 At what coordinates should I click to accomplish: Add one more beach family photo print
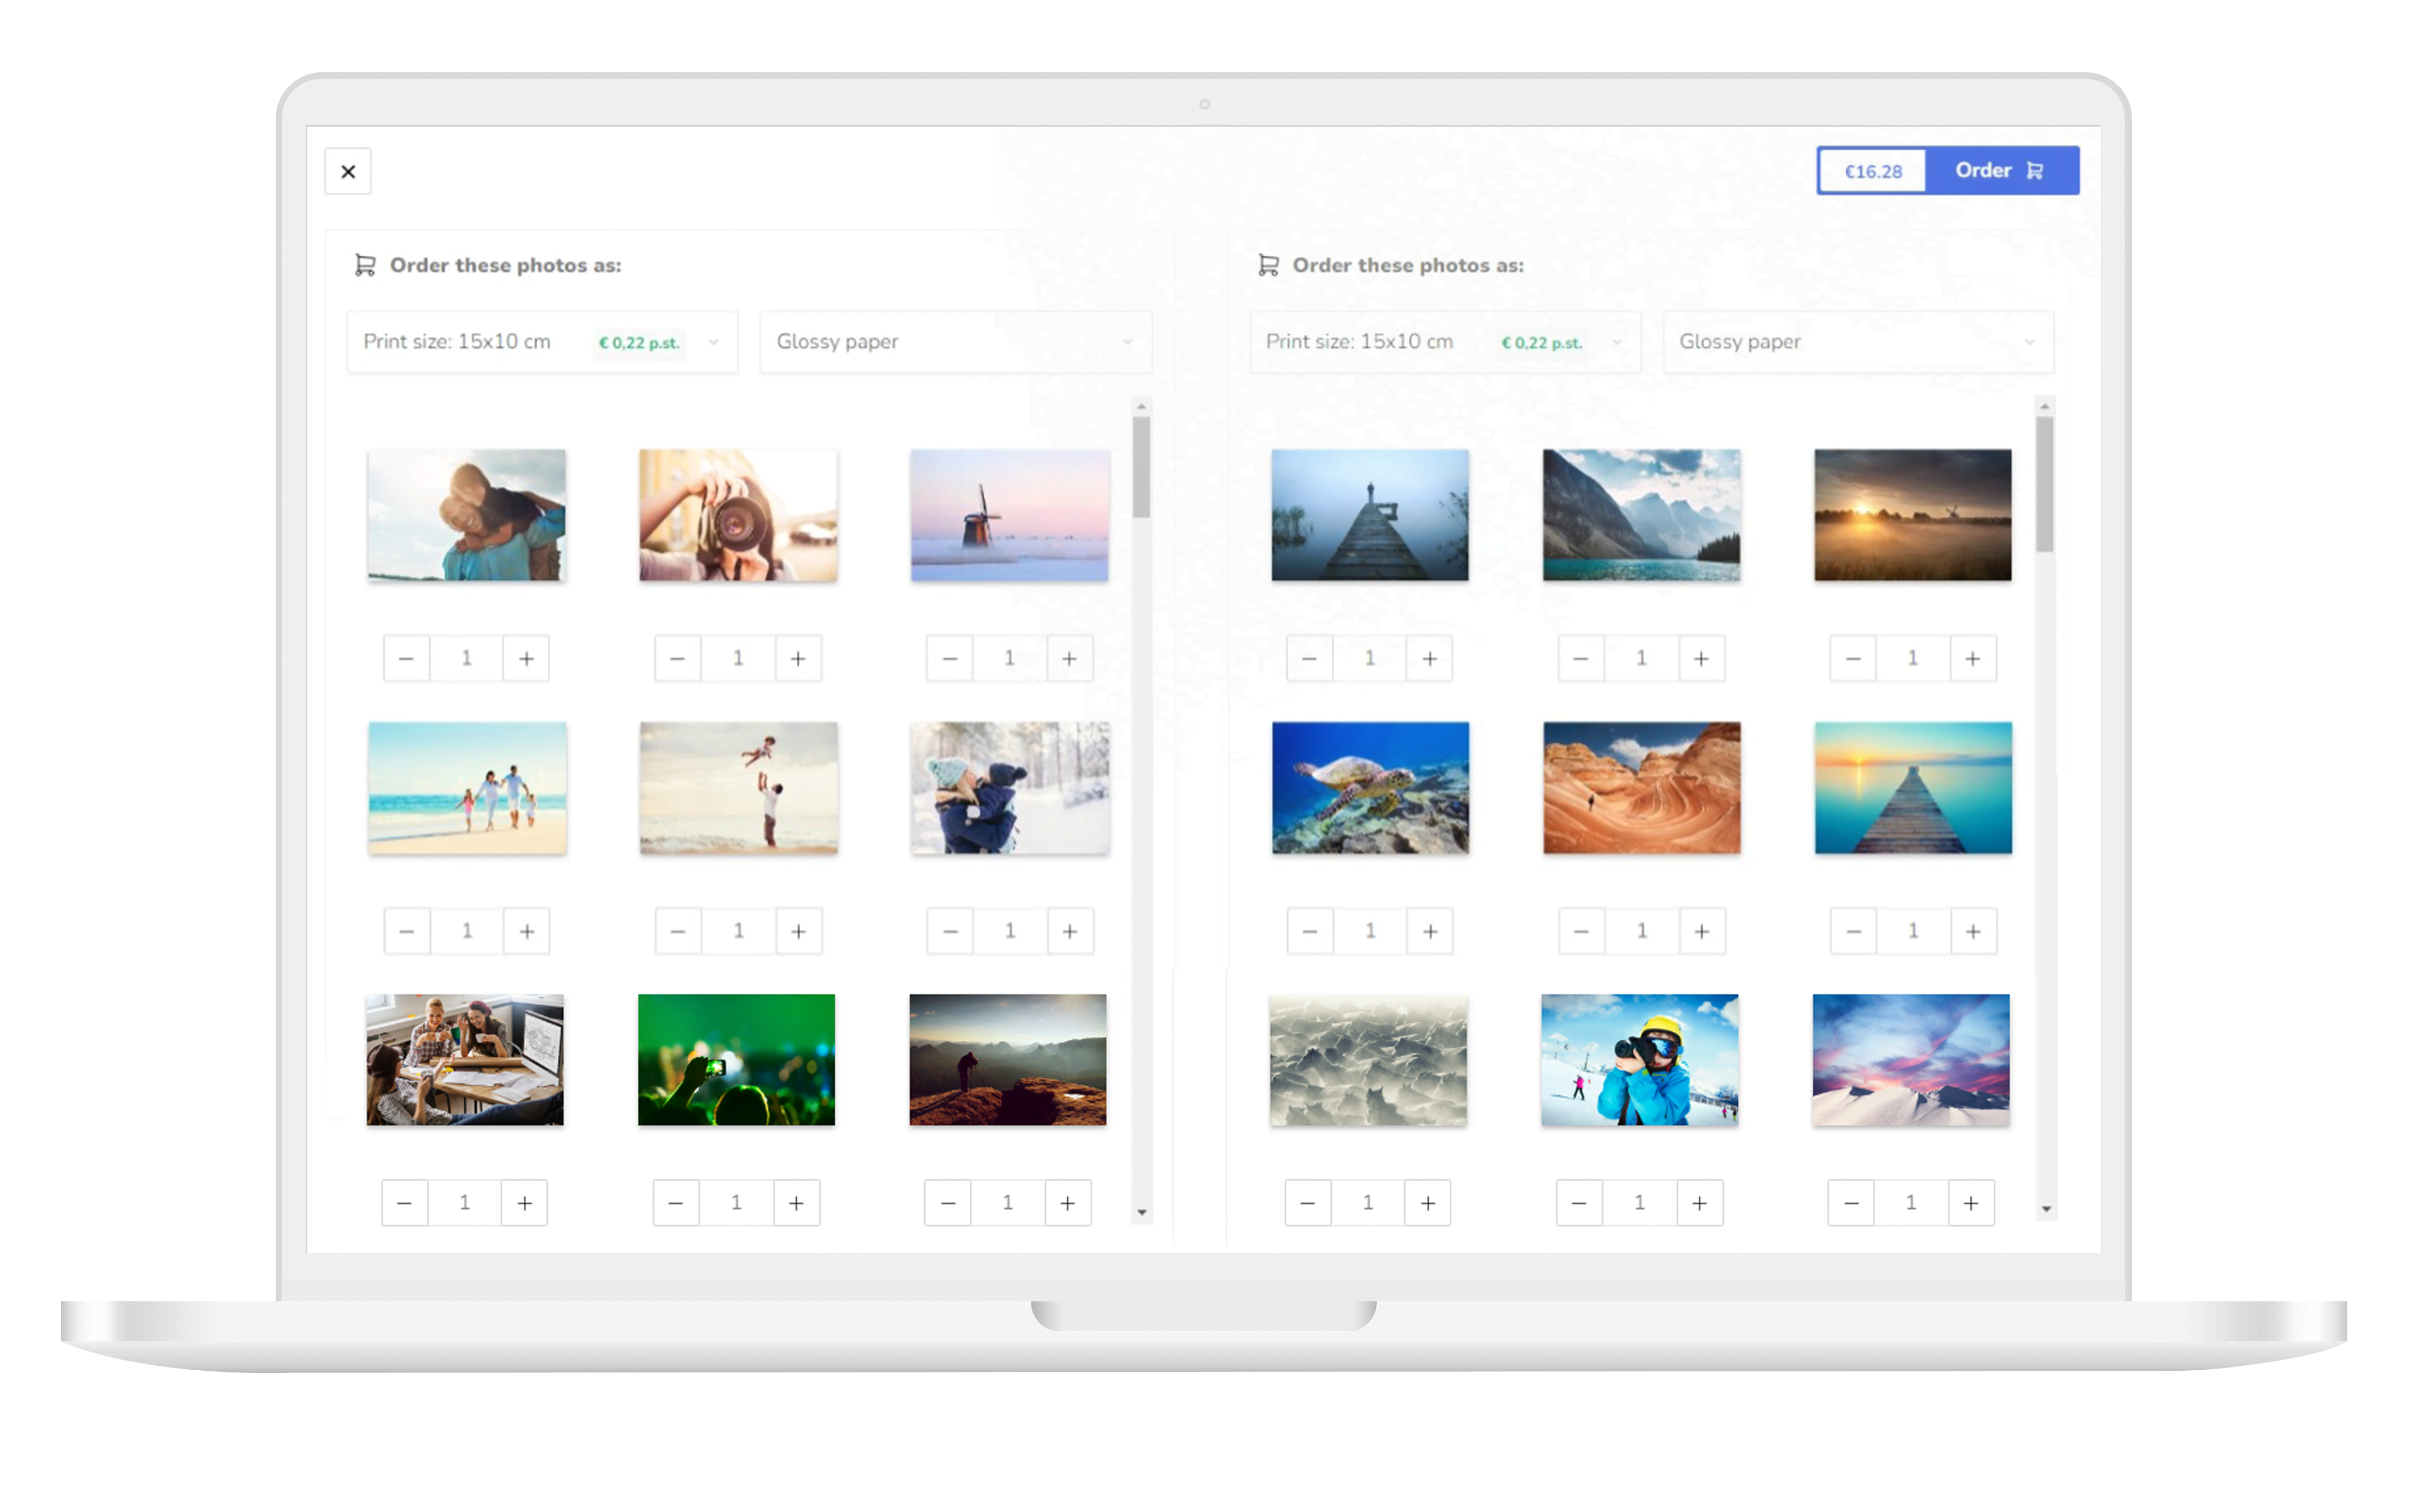(x=526, y=931)
